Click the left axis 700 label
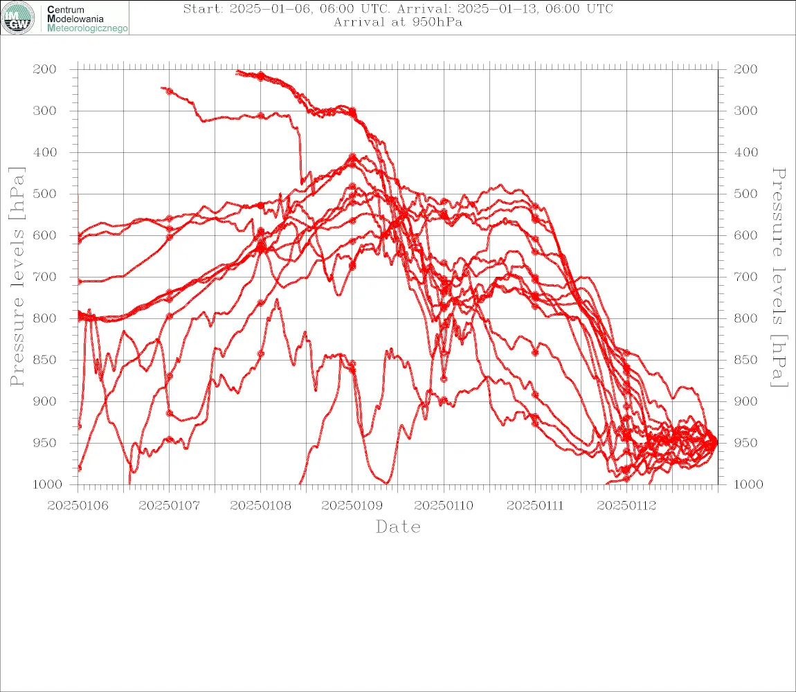Image resolution: width=796 pixels, height=692 pixels. tap(45, 277)
